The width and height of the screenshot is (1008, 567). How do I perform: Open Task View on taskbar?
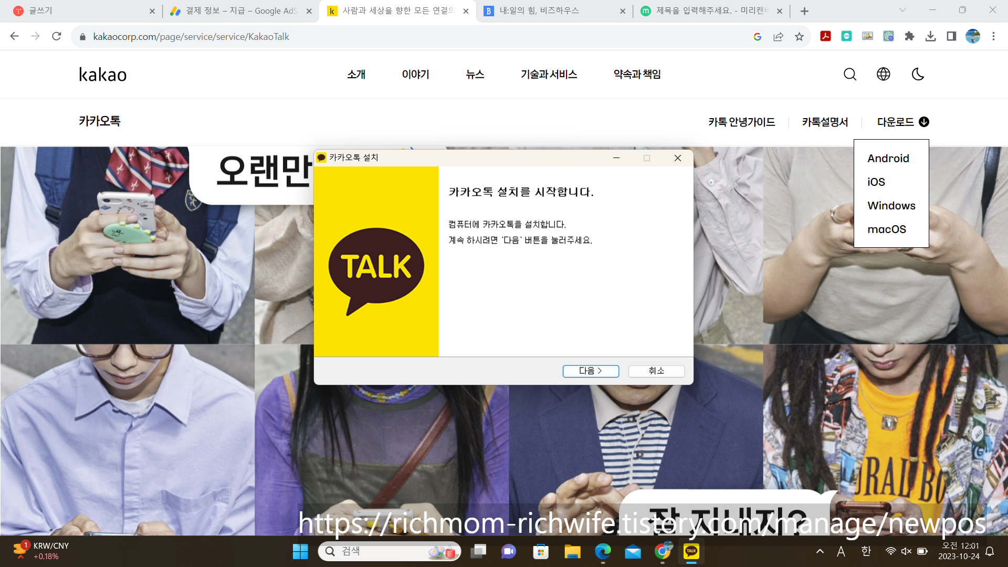[478, 551]
